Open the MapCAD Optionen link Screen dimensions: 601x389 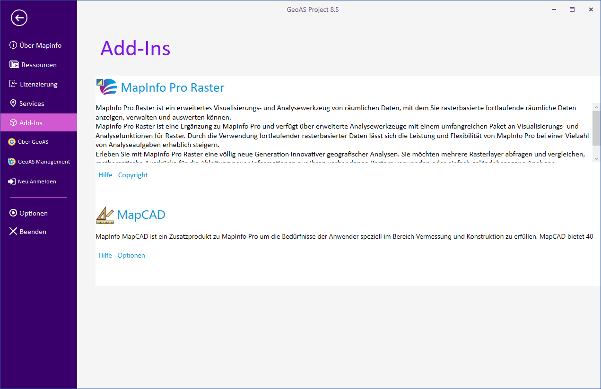(x=131, y=255)
